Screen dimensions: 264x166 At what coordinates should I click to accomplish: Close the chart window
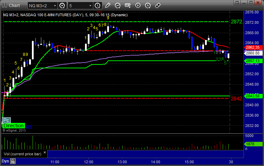(258, 2)
